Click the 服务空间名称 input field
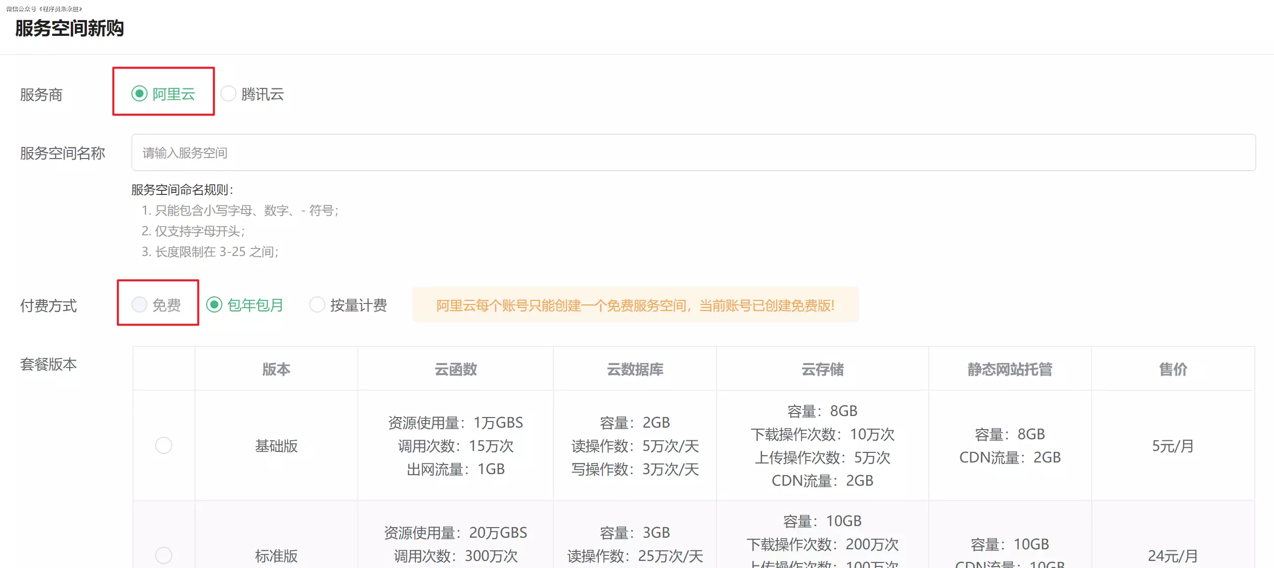Viewport: 1274px width, 568px height. click(693, 152)
